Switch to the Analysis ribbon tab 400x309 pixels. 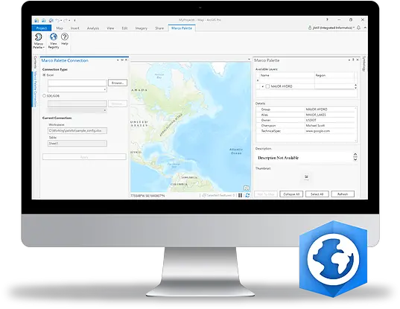tap(93, 28)
